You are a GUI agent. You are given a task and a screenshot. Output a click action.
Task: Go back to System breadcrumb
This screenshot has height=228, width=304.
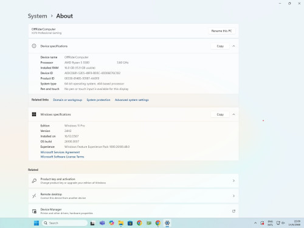38,16
